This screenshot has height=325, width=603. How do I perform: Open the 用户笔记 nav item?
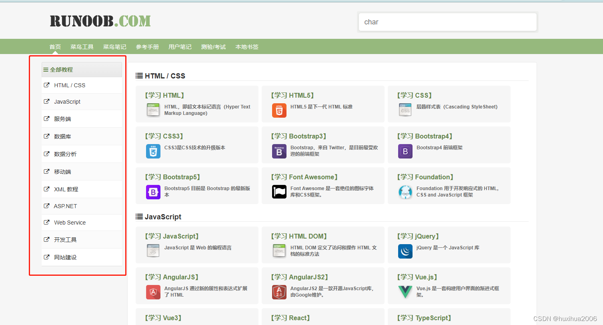(x=180, y=47)
